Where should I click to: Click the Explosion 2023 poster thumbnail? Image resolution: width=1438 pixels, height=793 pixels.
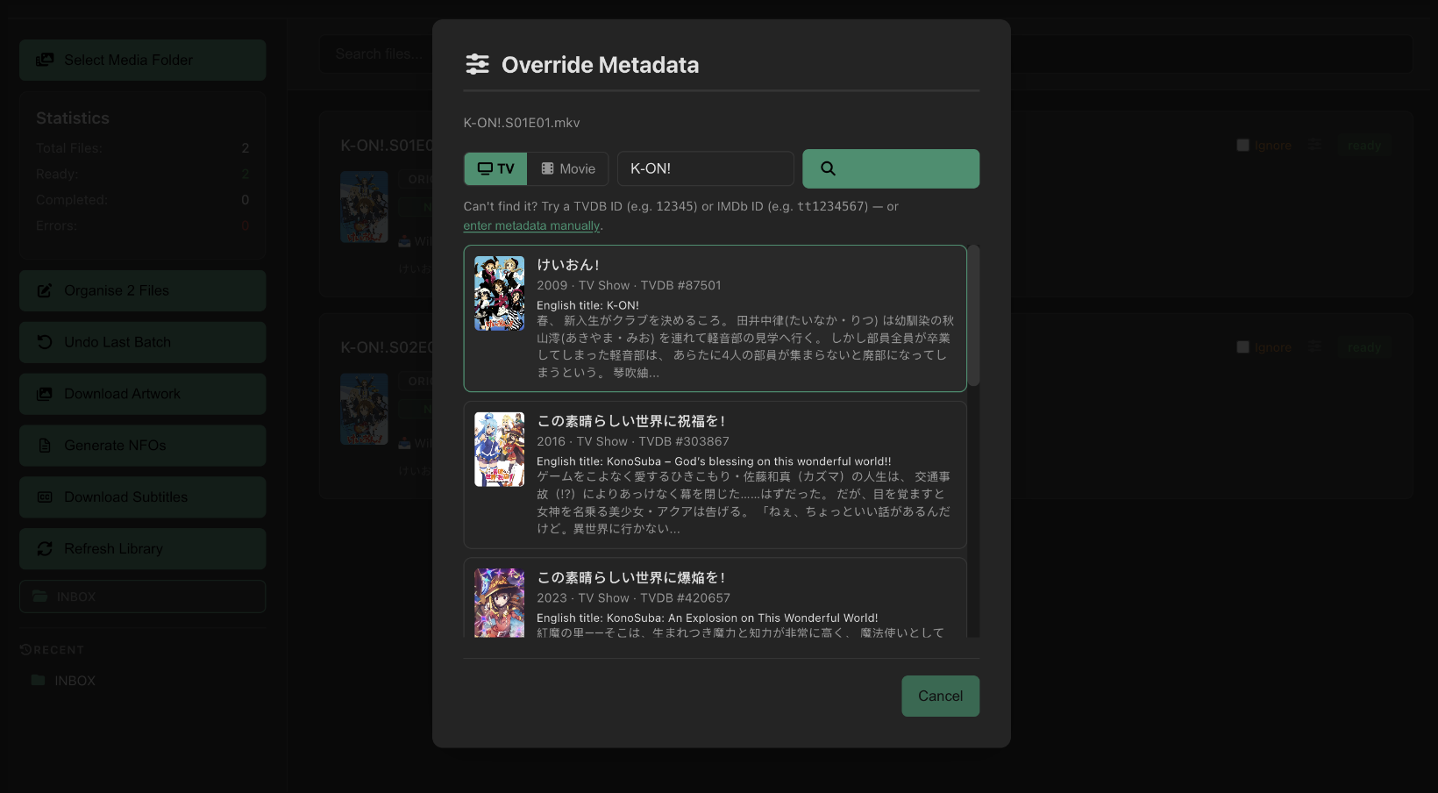(x=499, y=603)
